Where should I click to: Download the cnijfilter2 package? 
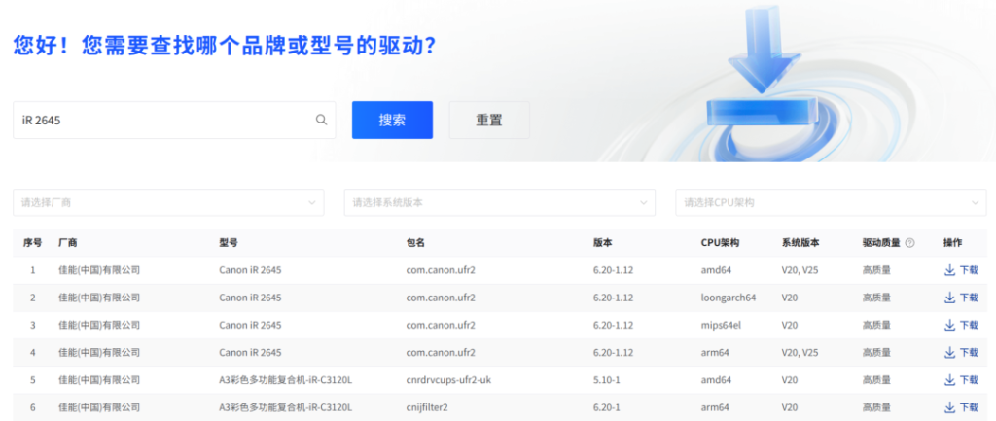(x=960, y=407)
